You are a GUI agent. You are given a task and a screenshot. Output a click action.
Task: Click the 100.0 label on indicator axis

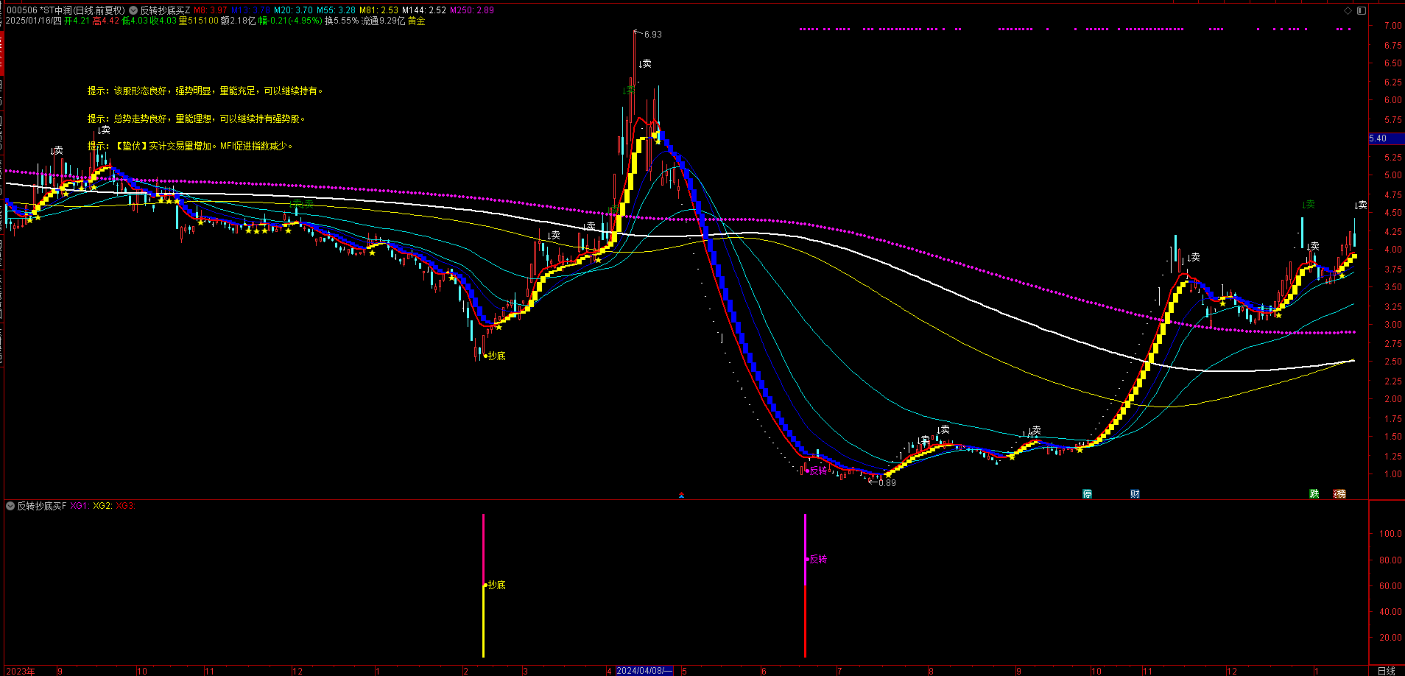click(1390, 534)
